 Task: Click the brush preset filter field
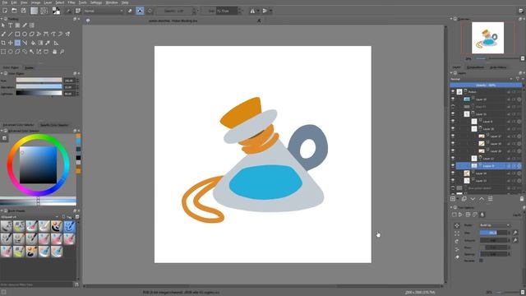(x=36, y=284)
